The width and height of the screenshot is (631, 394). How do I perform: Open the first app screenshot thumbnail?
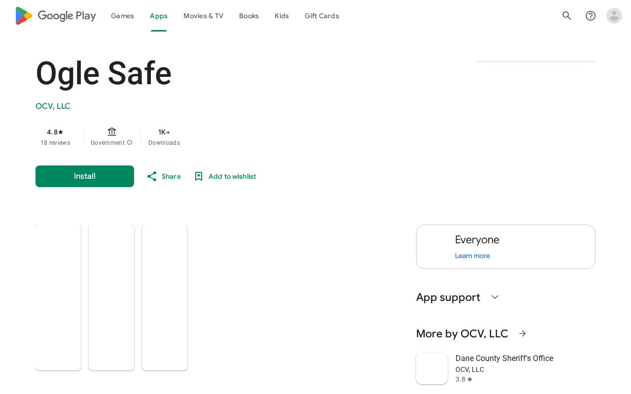pos(58,297)
